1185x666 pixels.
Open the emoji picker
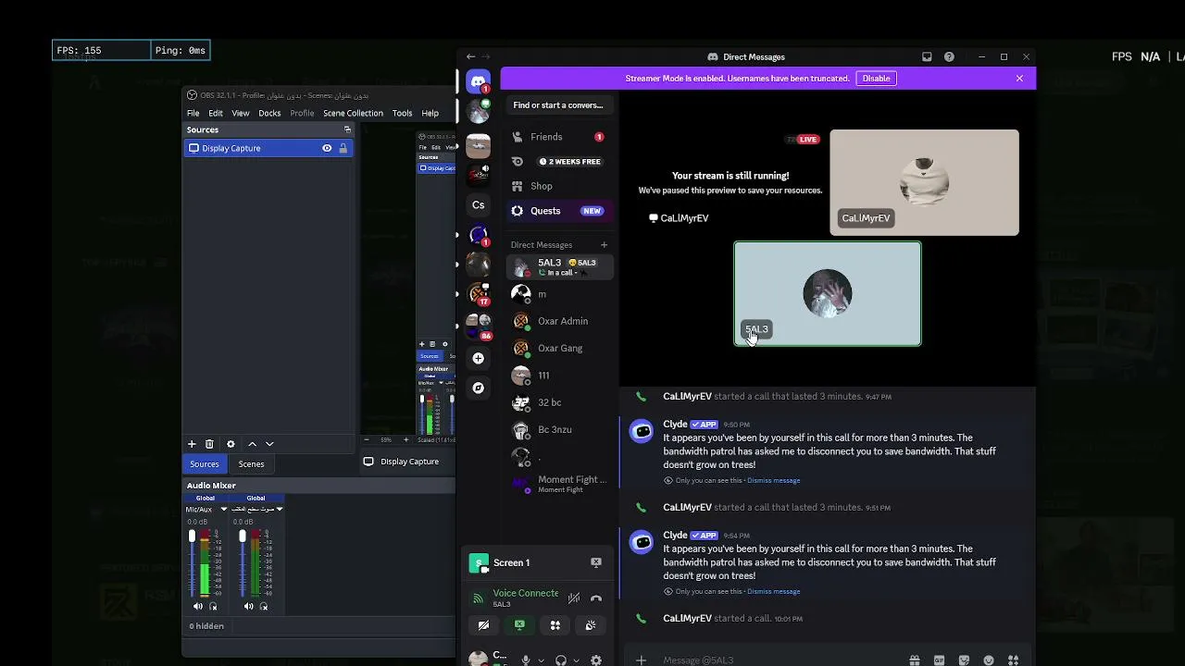[989, 660]
